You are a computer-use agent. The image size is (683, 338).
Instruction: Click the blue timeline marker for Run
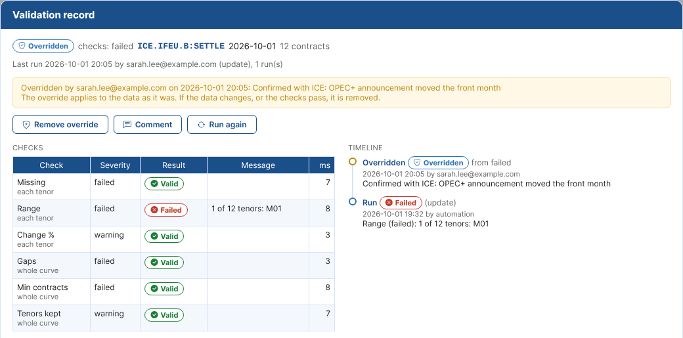pos(353,201)
